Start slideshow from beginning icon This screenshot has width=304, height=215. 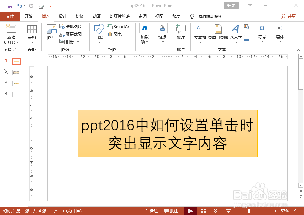pos(41,6)
